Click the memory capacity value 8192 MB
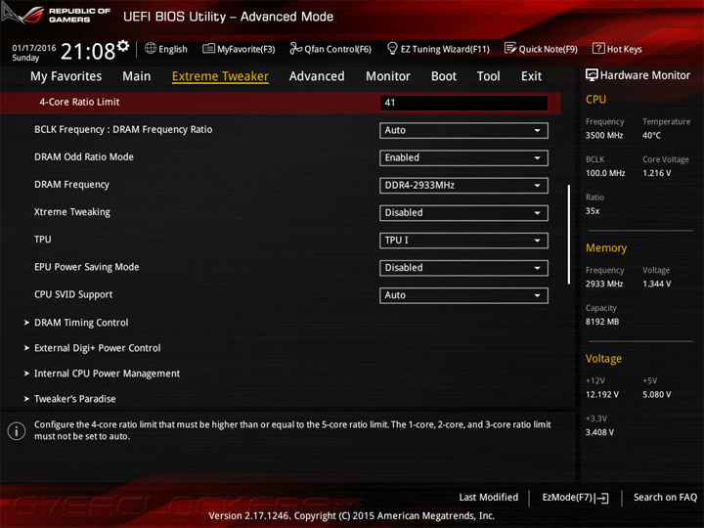Image resolution: width=704 pixels, height=528 pixels. (x=602, y=322)
